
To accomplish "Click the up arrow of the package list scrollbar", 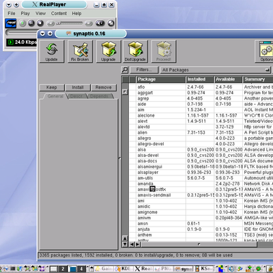I will click(x=125, y=238).
